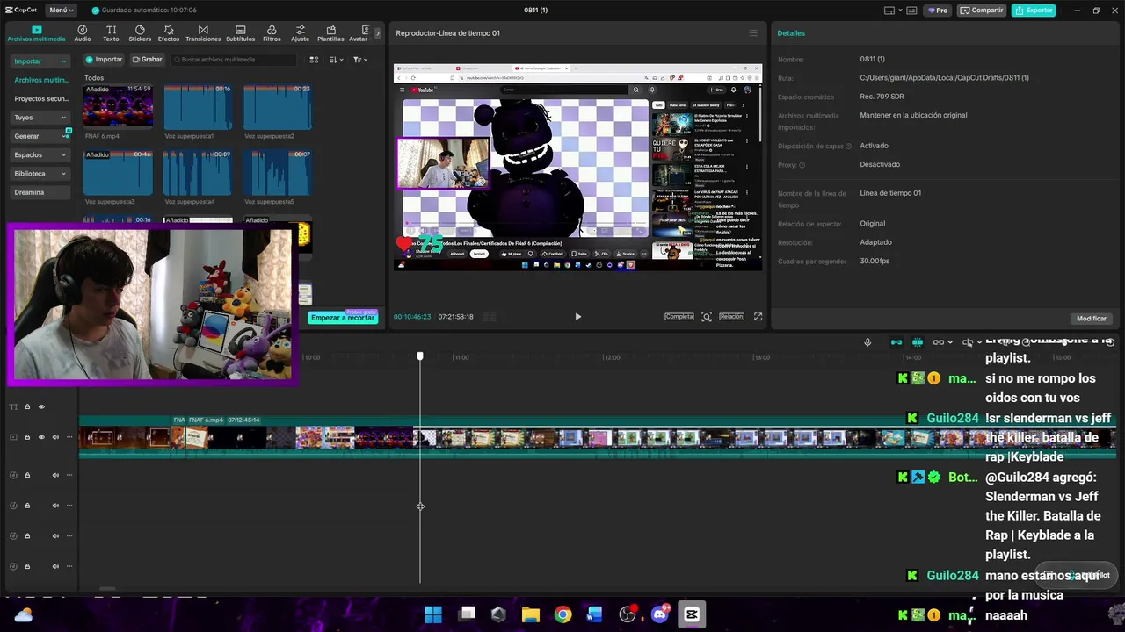Open the Stickers tab
1125x632 pixels.
[x=140, y=33]
